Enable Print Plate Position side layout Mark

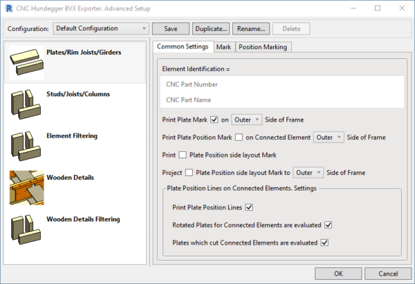183,155
